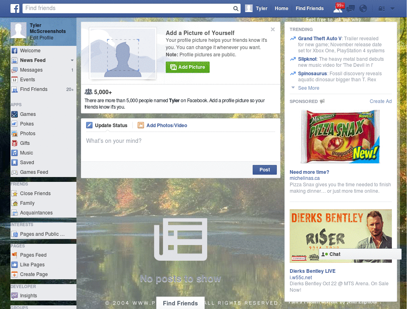Click in the Find friends search field
Screen dimensions: 412x309
point(128,8)
